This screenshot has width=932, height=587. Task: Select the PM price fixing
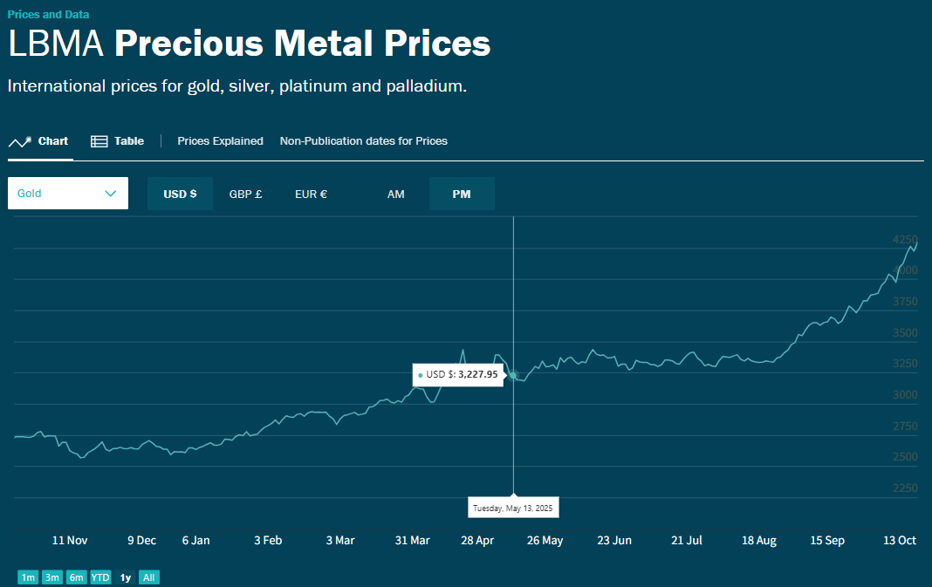coord(462,194)
